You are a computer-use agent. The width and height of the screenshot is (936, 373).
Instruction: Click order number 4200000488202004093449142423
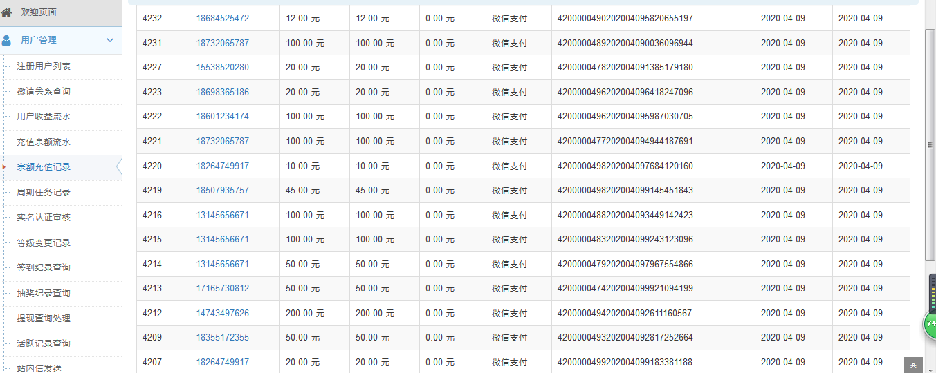[x=625, y=215]
